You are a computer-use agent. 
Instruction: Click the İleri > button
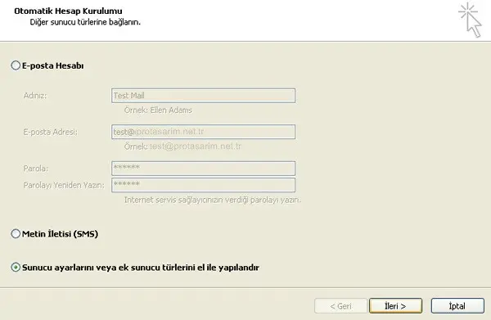(395, 305)
